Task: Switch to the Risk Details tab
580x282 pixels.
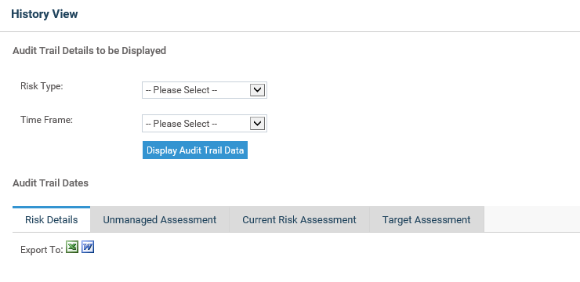Action: pyautogui.click(x=52, y=219)
